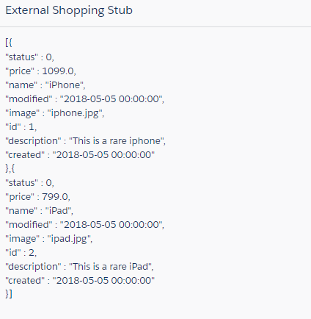Select the price 799.0 line
The width and height of the screenshot is (311, 319).
point(37,197)
